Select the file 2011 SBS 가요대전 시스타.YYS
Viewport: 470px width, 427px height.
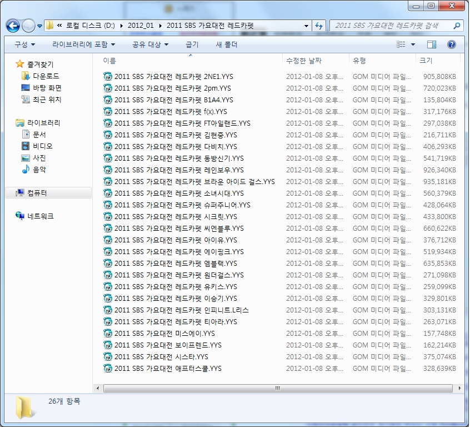161,357
